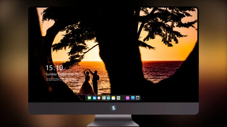Screen dimensions: 227x127
Task: Open the blue App Store icon
Action: [x=133, y=98]
